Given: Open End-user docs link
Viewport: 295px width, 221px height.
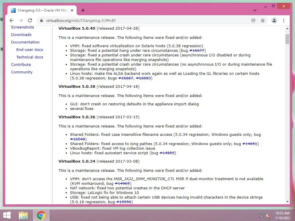Looking at the screenshot, I should point(30,49).
